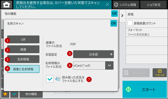Dismiss the document glass notification banner
Screen dimensions: 168x99
(107, 4)
